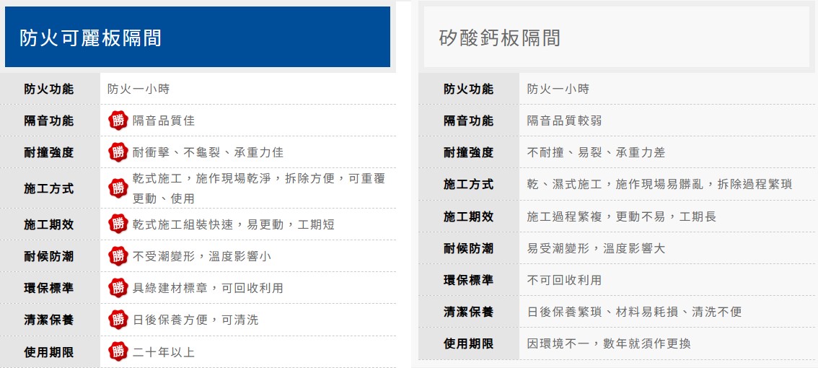This screenshot has height=368, width=818.
Task: Click the 勝 badge beside 乾式施工組裝快速
Action: [x=118, y=224]
